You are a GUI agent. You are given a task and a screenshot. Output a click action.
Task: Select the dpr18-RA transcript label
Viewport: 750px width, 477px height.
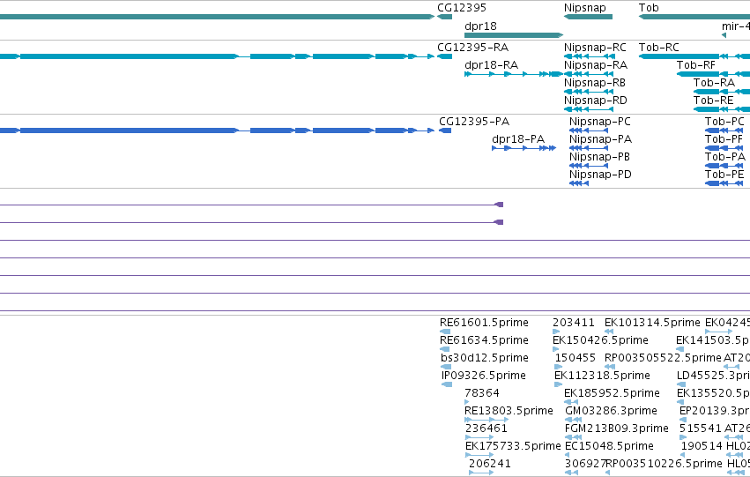point(491,65)
